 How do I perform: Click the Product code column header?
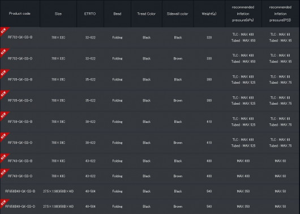coord(20,14)
